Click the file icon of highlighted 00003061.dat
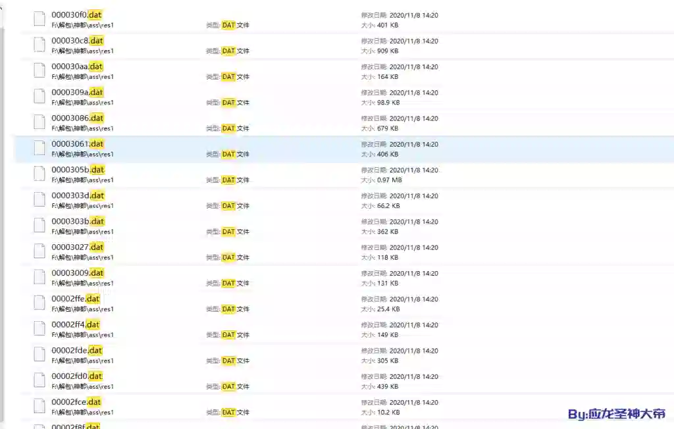The width and height of the screenshot is (674, 429). pyautogui.click(x=39, y=148)
